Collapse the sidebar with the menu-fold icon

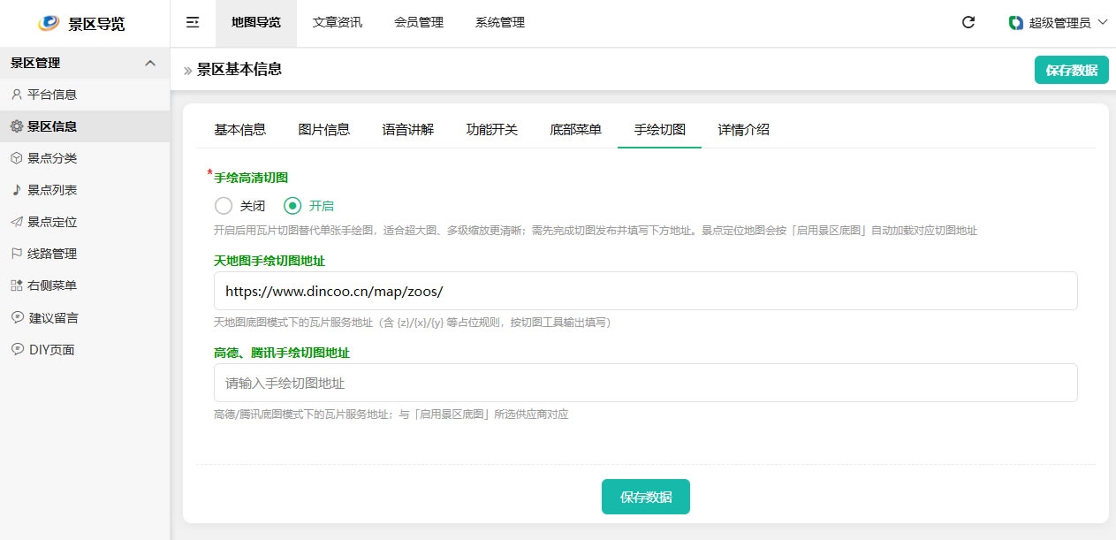click(193, 23)
